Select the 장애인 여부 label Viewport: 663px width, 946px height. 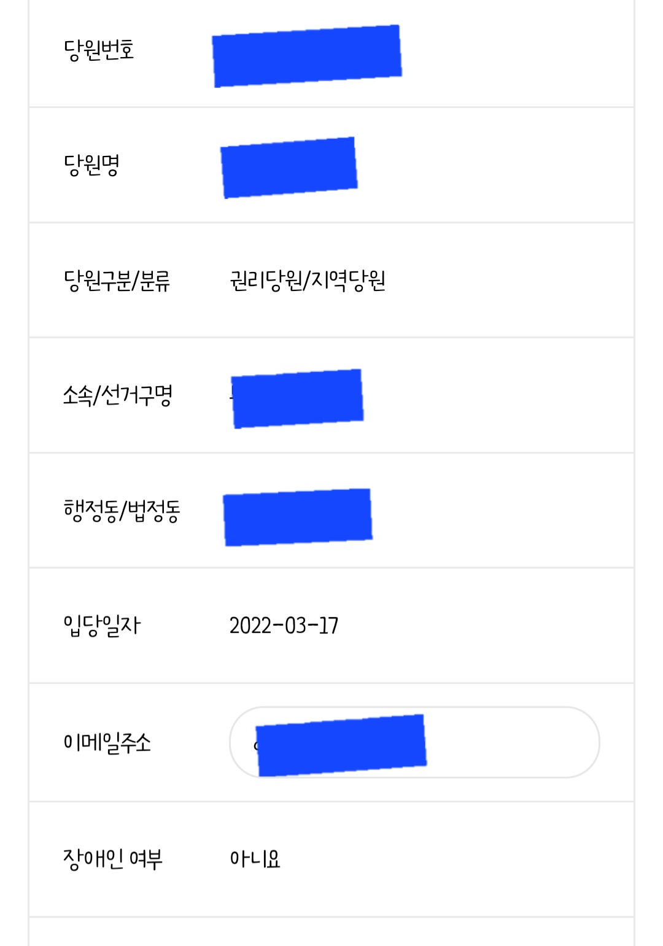[x=113, y=859]
